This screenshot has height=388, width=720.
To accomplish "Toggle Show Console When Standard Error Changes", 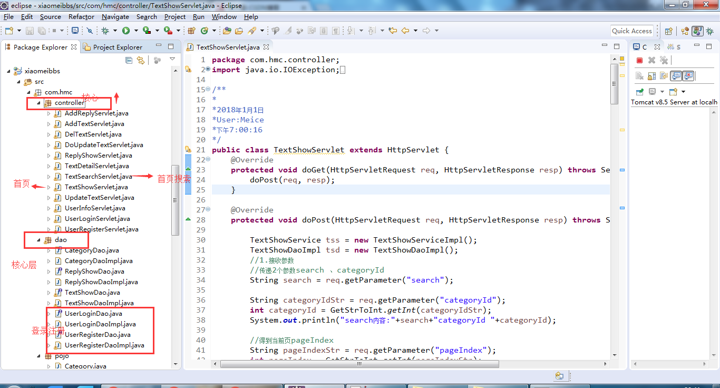I will [x=688, y=76].
